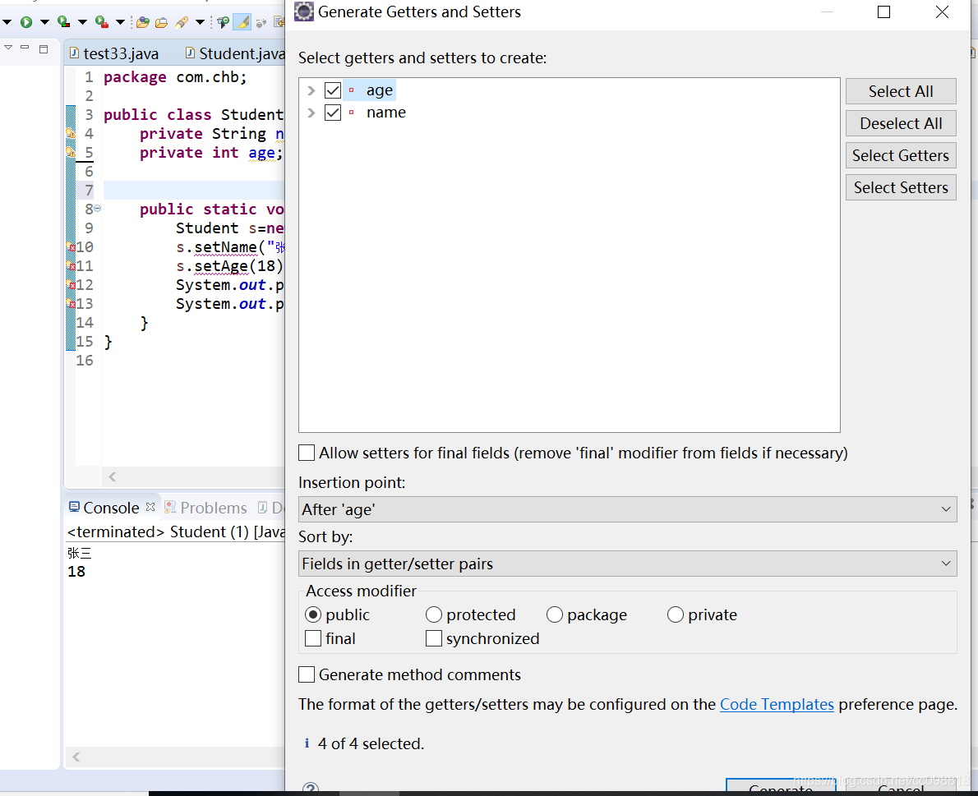Select the private access modifier

[676, 615]
